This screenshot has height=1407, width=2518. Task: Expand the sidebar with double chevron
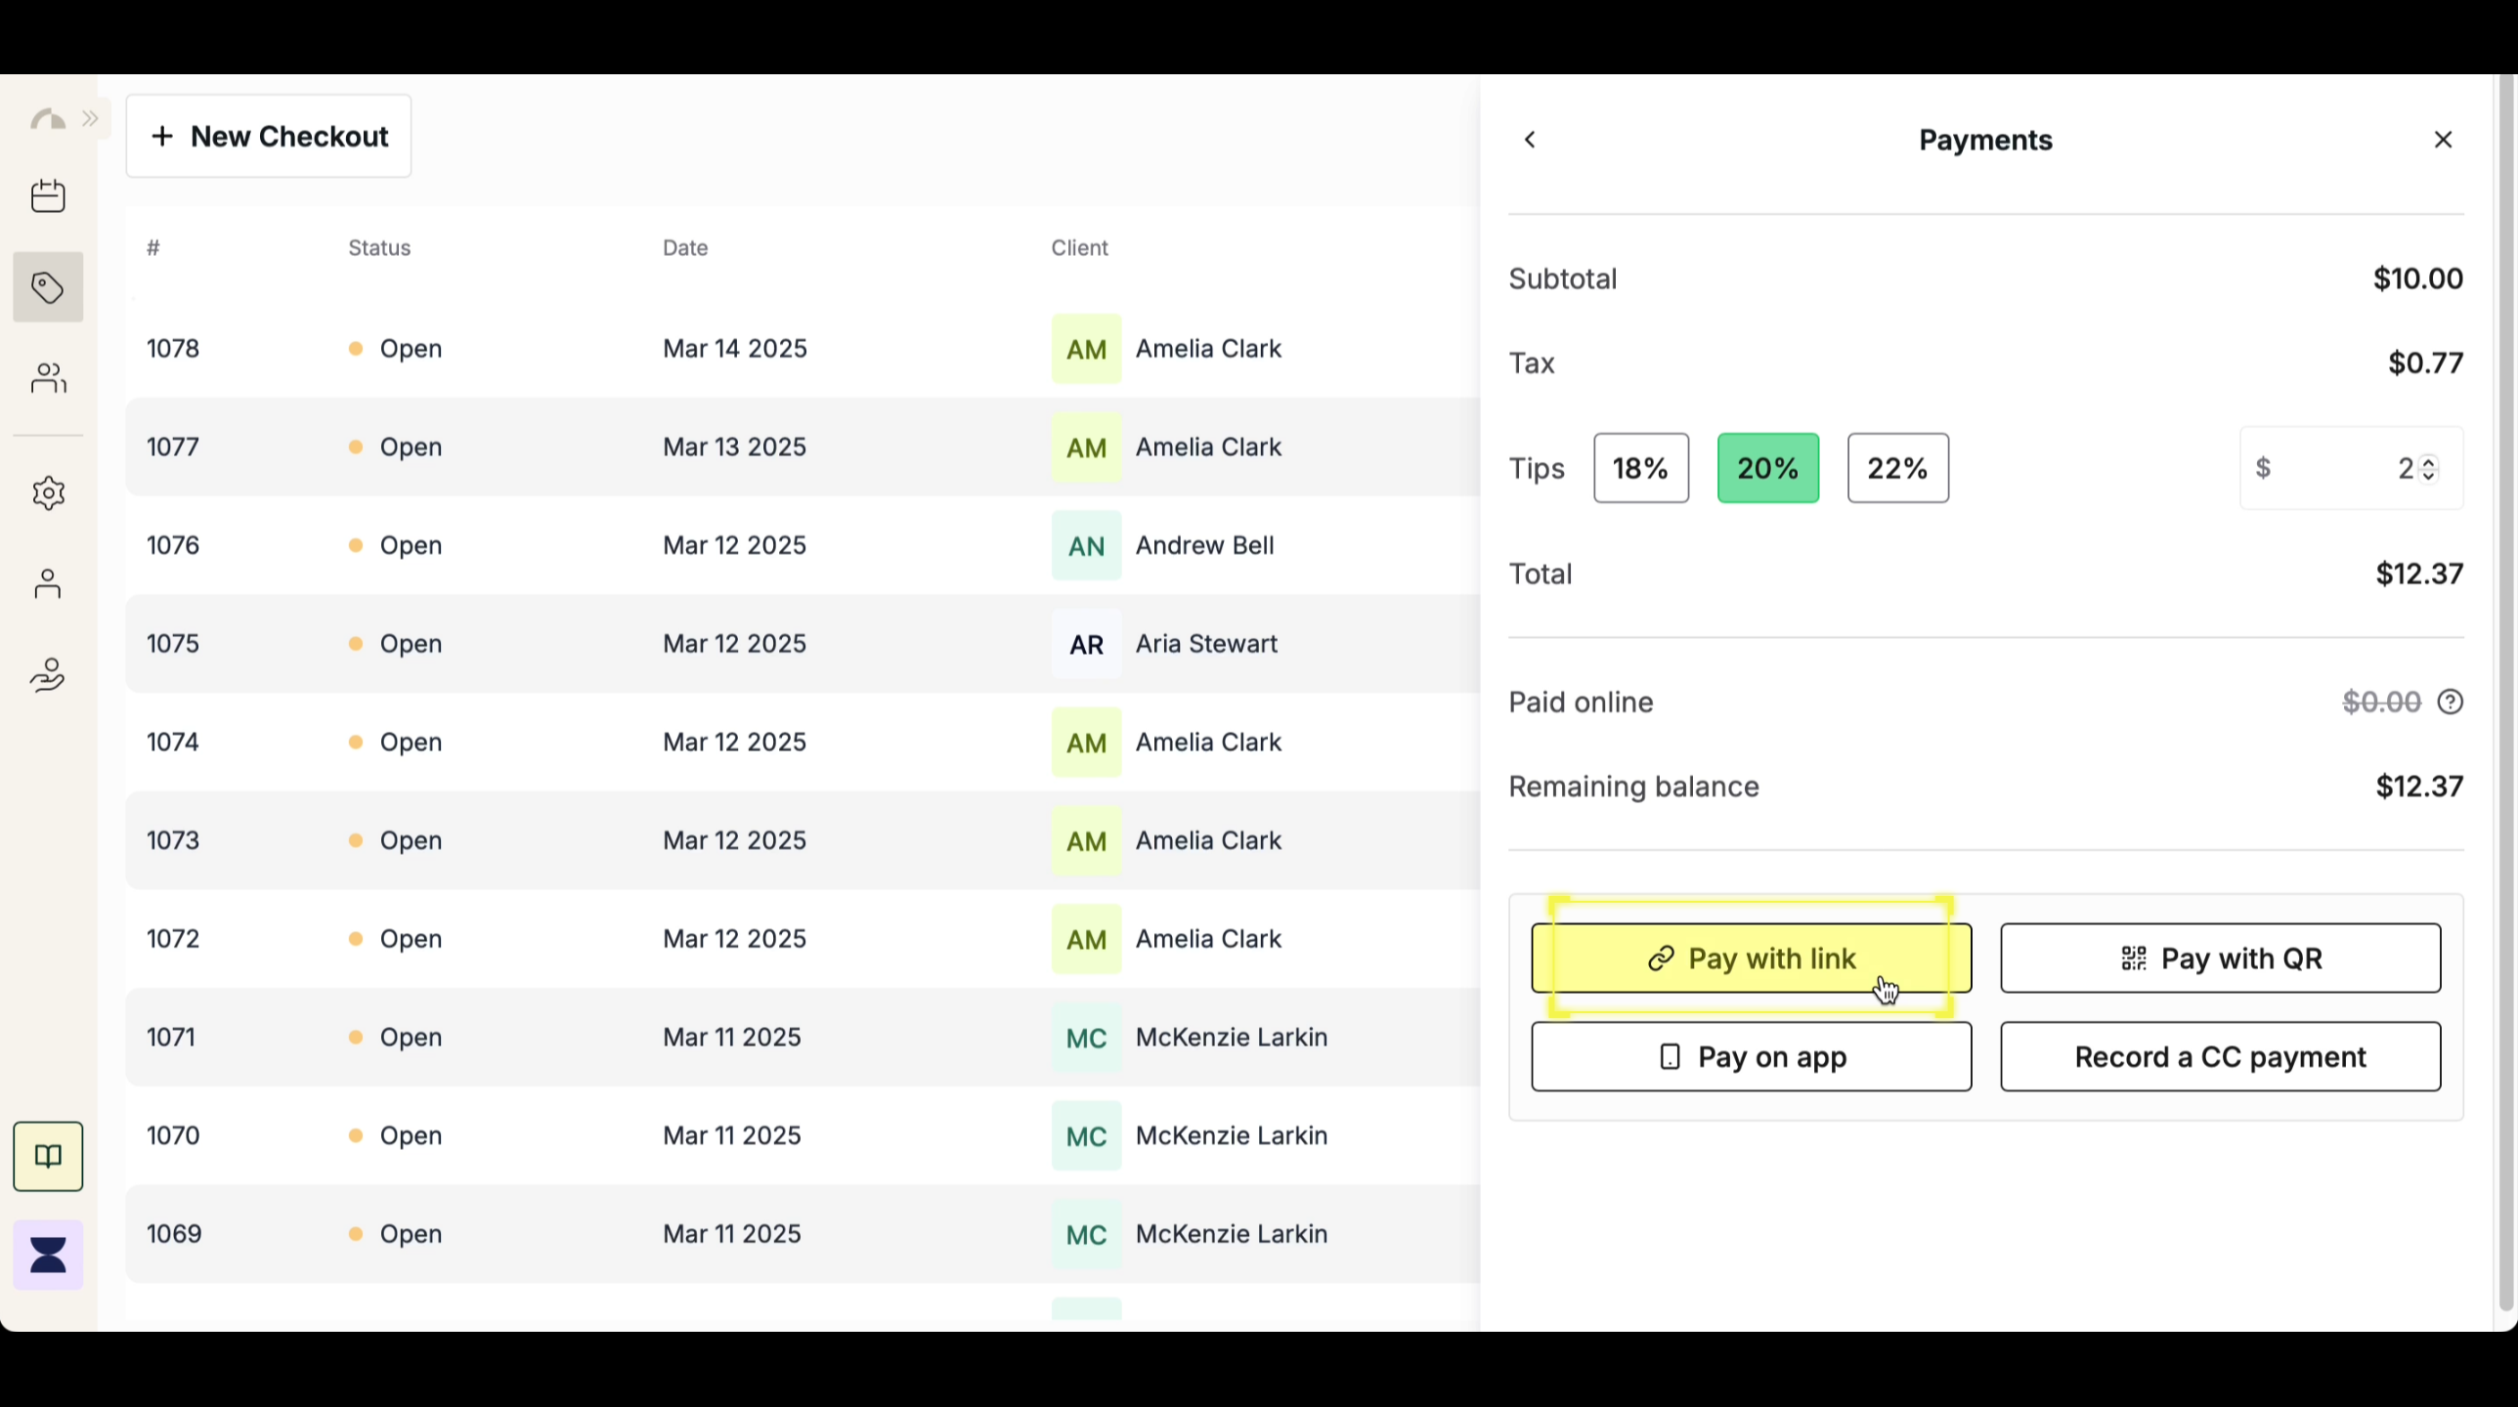click(x=91, y=119)
